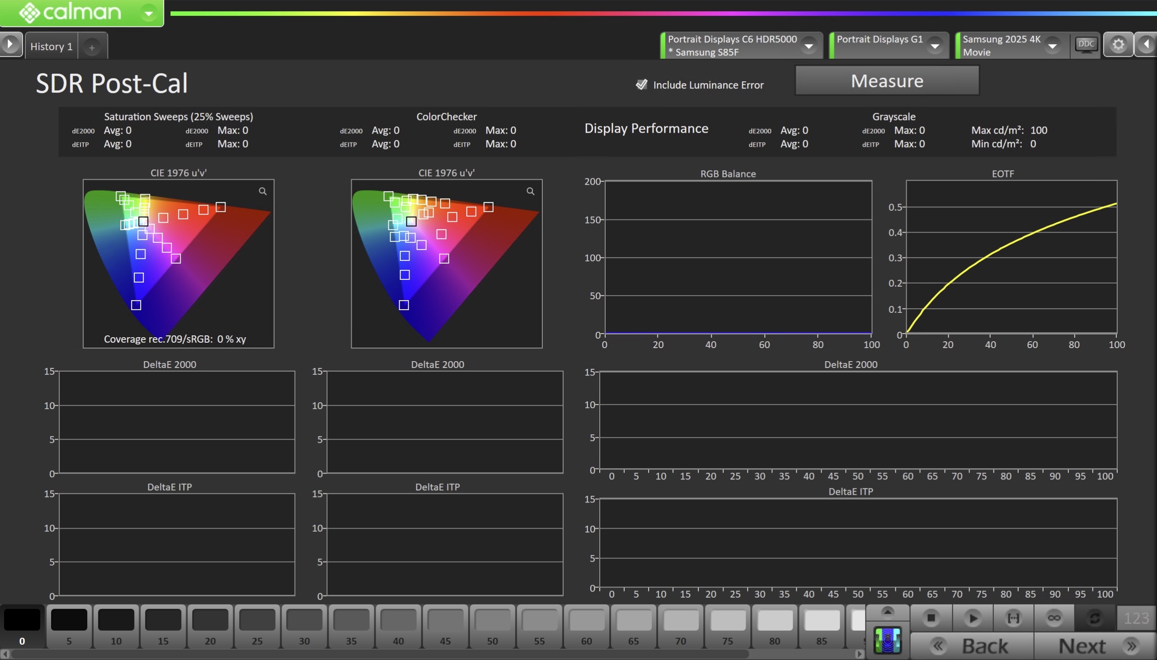
Task: Expand the left side panel arrow
Action: point(10,44)
